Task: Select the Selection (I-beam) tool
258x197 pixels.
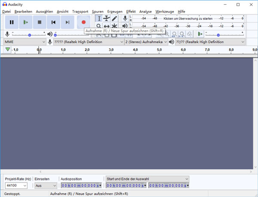Action: click(99, 18)
